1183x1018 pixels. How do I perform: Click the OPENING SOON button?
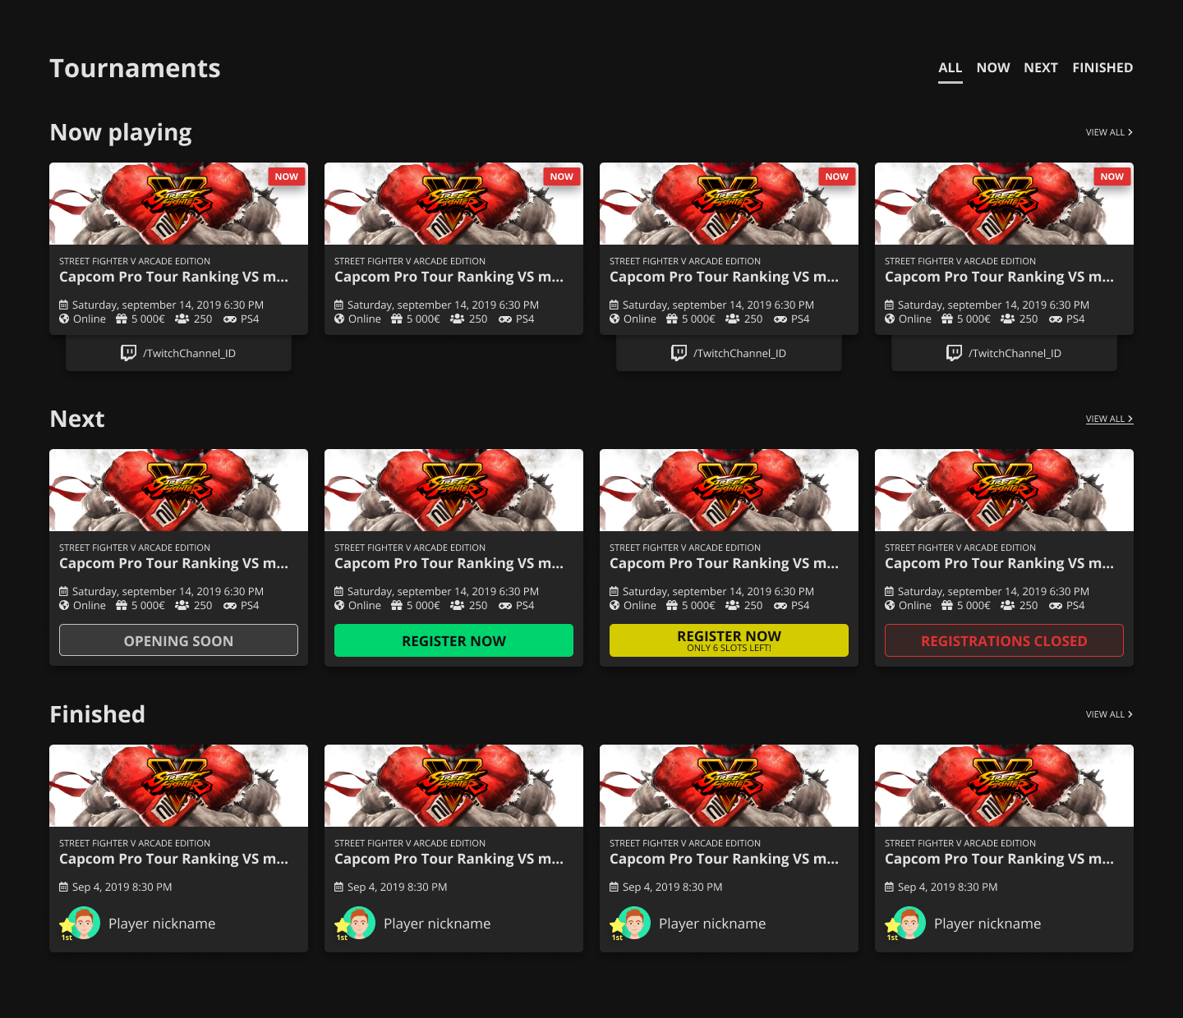(x=178, y=640)
